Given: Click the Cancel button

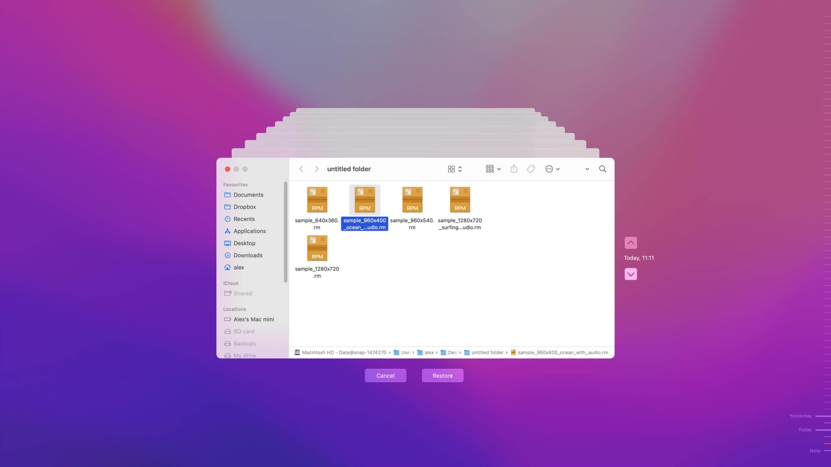Looking at the screenshot, I should tap(385, 375).
